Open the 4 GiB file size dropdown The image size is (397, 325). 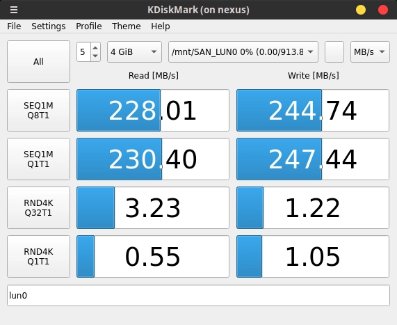(134, 52)
